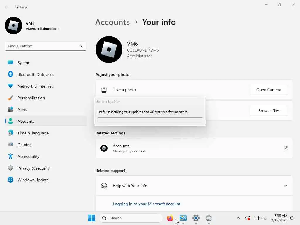Open System settings in the sidebar
Image resolution: width=300 pixels, height=225 pixels.
tap(46, 63)
